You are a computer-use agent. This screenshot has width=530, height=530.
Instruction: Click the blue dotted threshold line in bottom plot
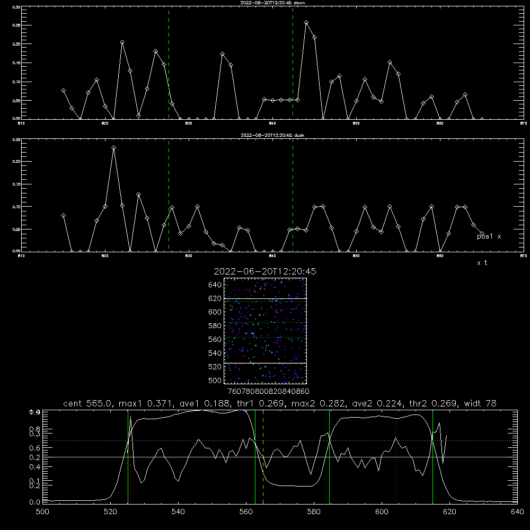pyautogui.click(x=280, y=441)
